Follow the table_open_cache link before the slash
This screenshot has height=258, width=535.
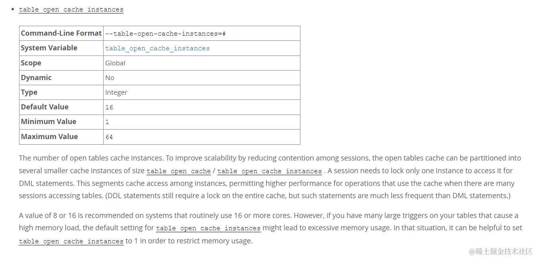(x=179, y=171)
